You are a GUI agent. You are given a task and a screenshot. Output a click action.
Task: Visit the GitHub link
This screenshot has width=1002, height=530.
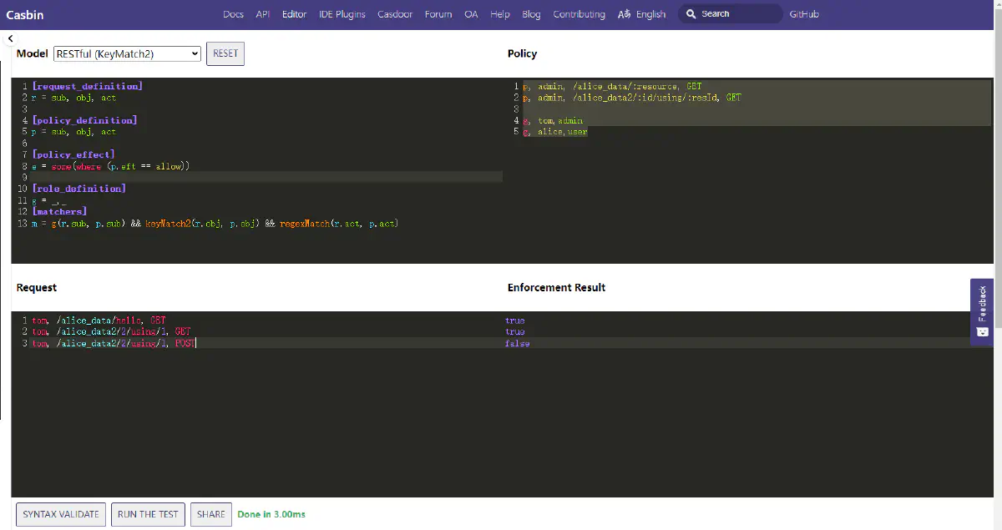click(x=804, y=14)
